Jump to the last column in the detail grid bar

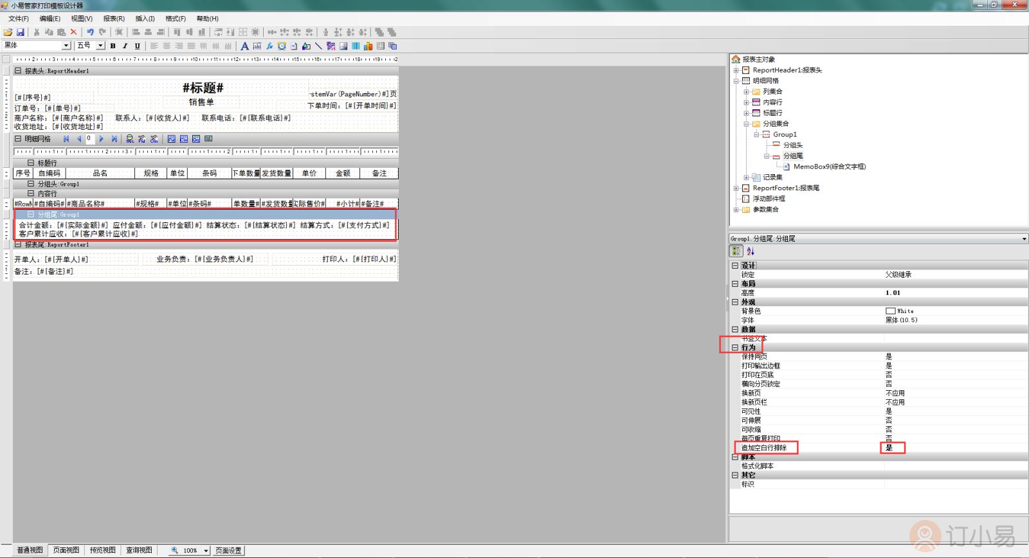pos(114,139)
